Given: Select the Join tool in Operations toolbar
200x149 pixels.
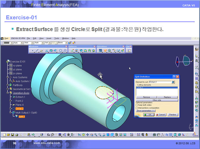Looking at the screenshot, I should coord(100,51).
